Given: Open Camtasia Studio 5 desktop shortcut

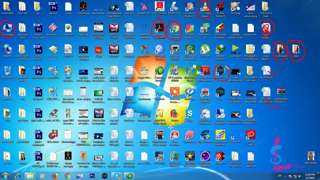Looking at the screenshot, I should pyautogui.click(x=159, y=74).
